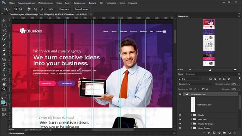
Task: Open the Edit Toolbar three-dots button
Action: tap(4, 94)
